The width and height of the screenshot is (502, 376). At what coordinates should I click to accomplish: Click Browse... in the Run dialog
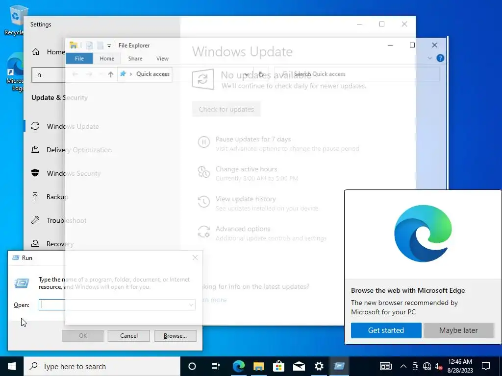point(175,336)
